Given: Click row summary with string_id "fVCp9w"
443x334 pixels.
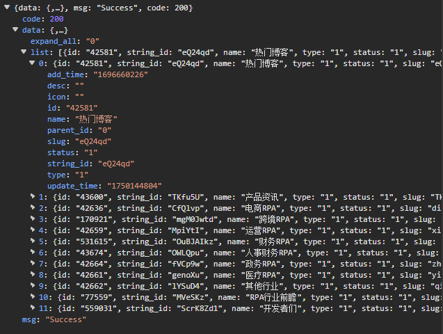Looking at the screenshot, I should [x=241, y=264].
